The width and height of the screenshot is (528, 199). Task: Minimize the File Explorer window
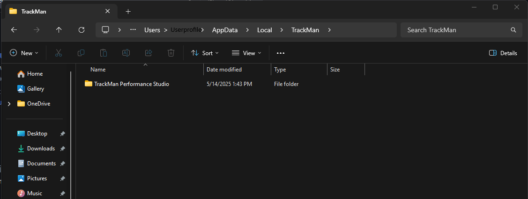click(x=474, y=7)
